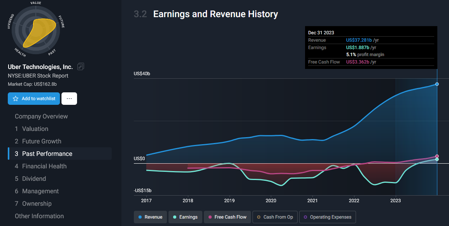Open the three-dot more options button
The height and width of the screenshot is (226, 449).
[x=69, y=98]
